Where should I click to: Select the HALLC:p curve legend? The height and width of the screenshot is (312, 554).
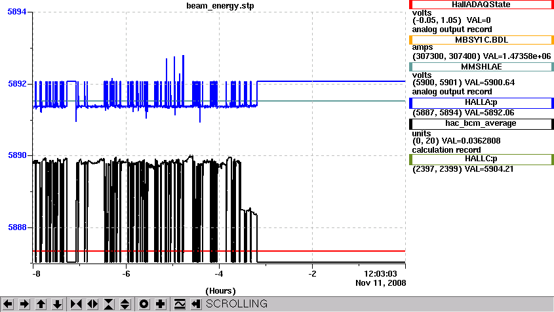pyautogui.click(x=481, y=159)
